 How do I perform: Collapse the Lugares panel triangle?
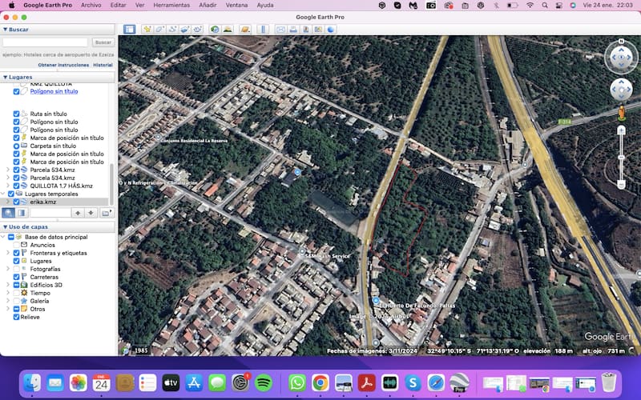(6, 77)
